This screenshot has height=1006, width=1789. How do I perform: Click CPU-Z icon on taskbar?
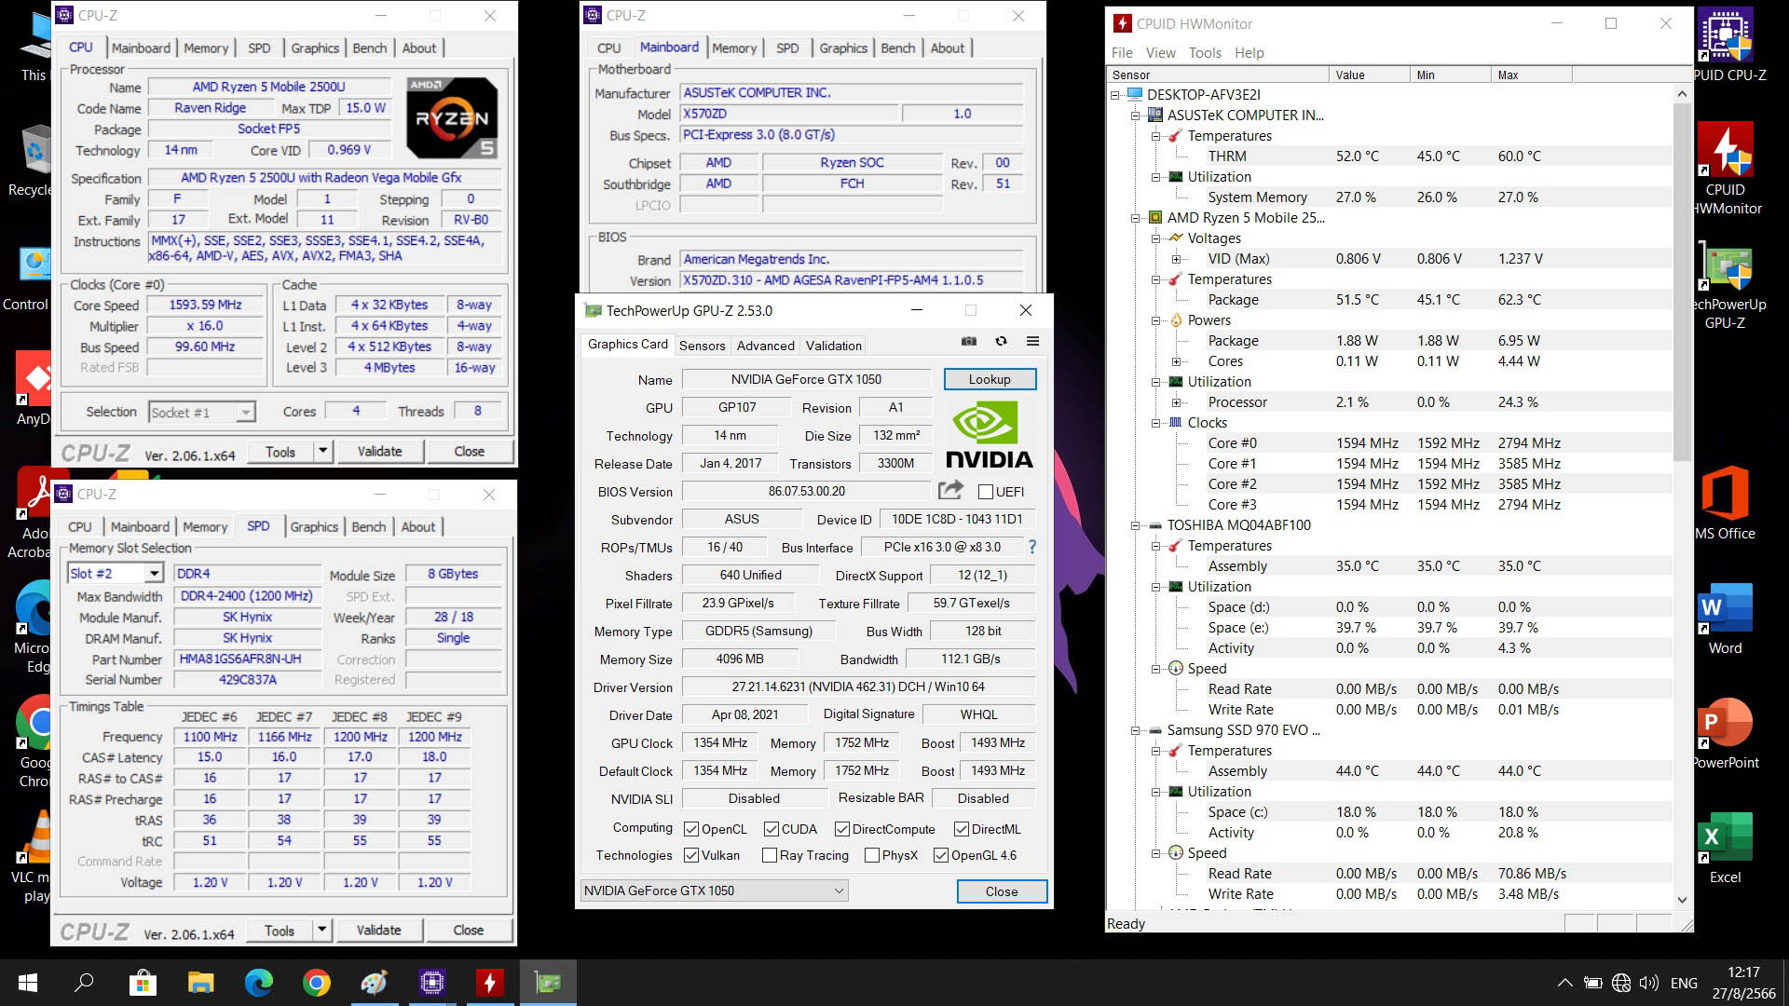[431, 983]
